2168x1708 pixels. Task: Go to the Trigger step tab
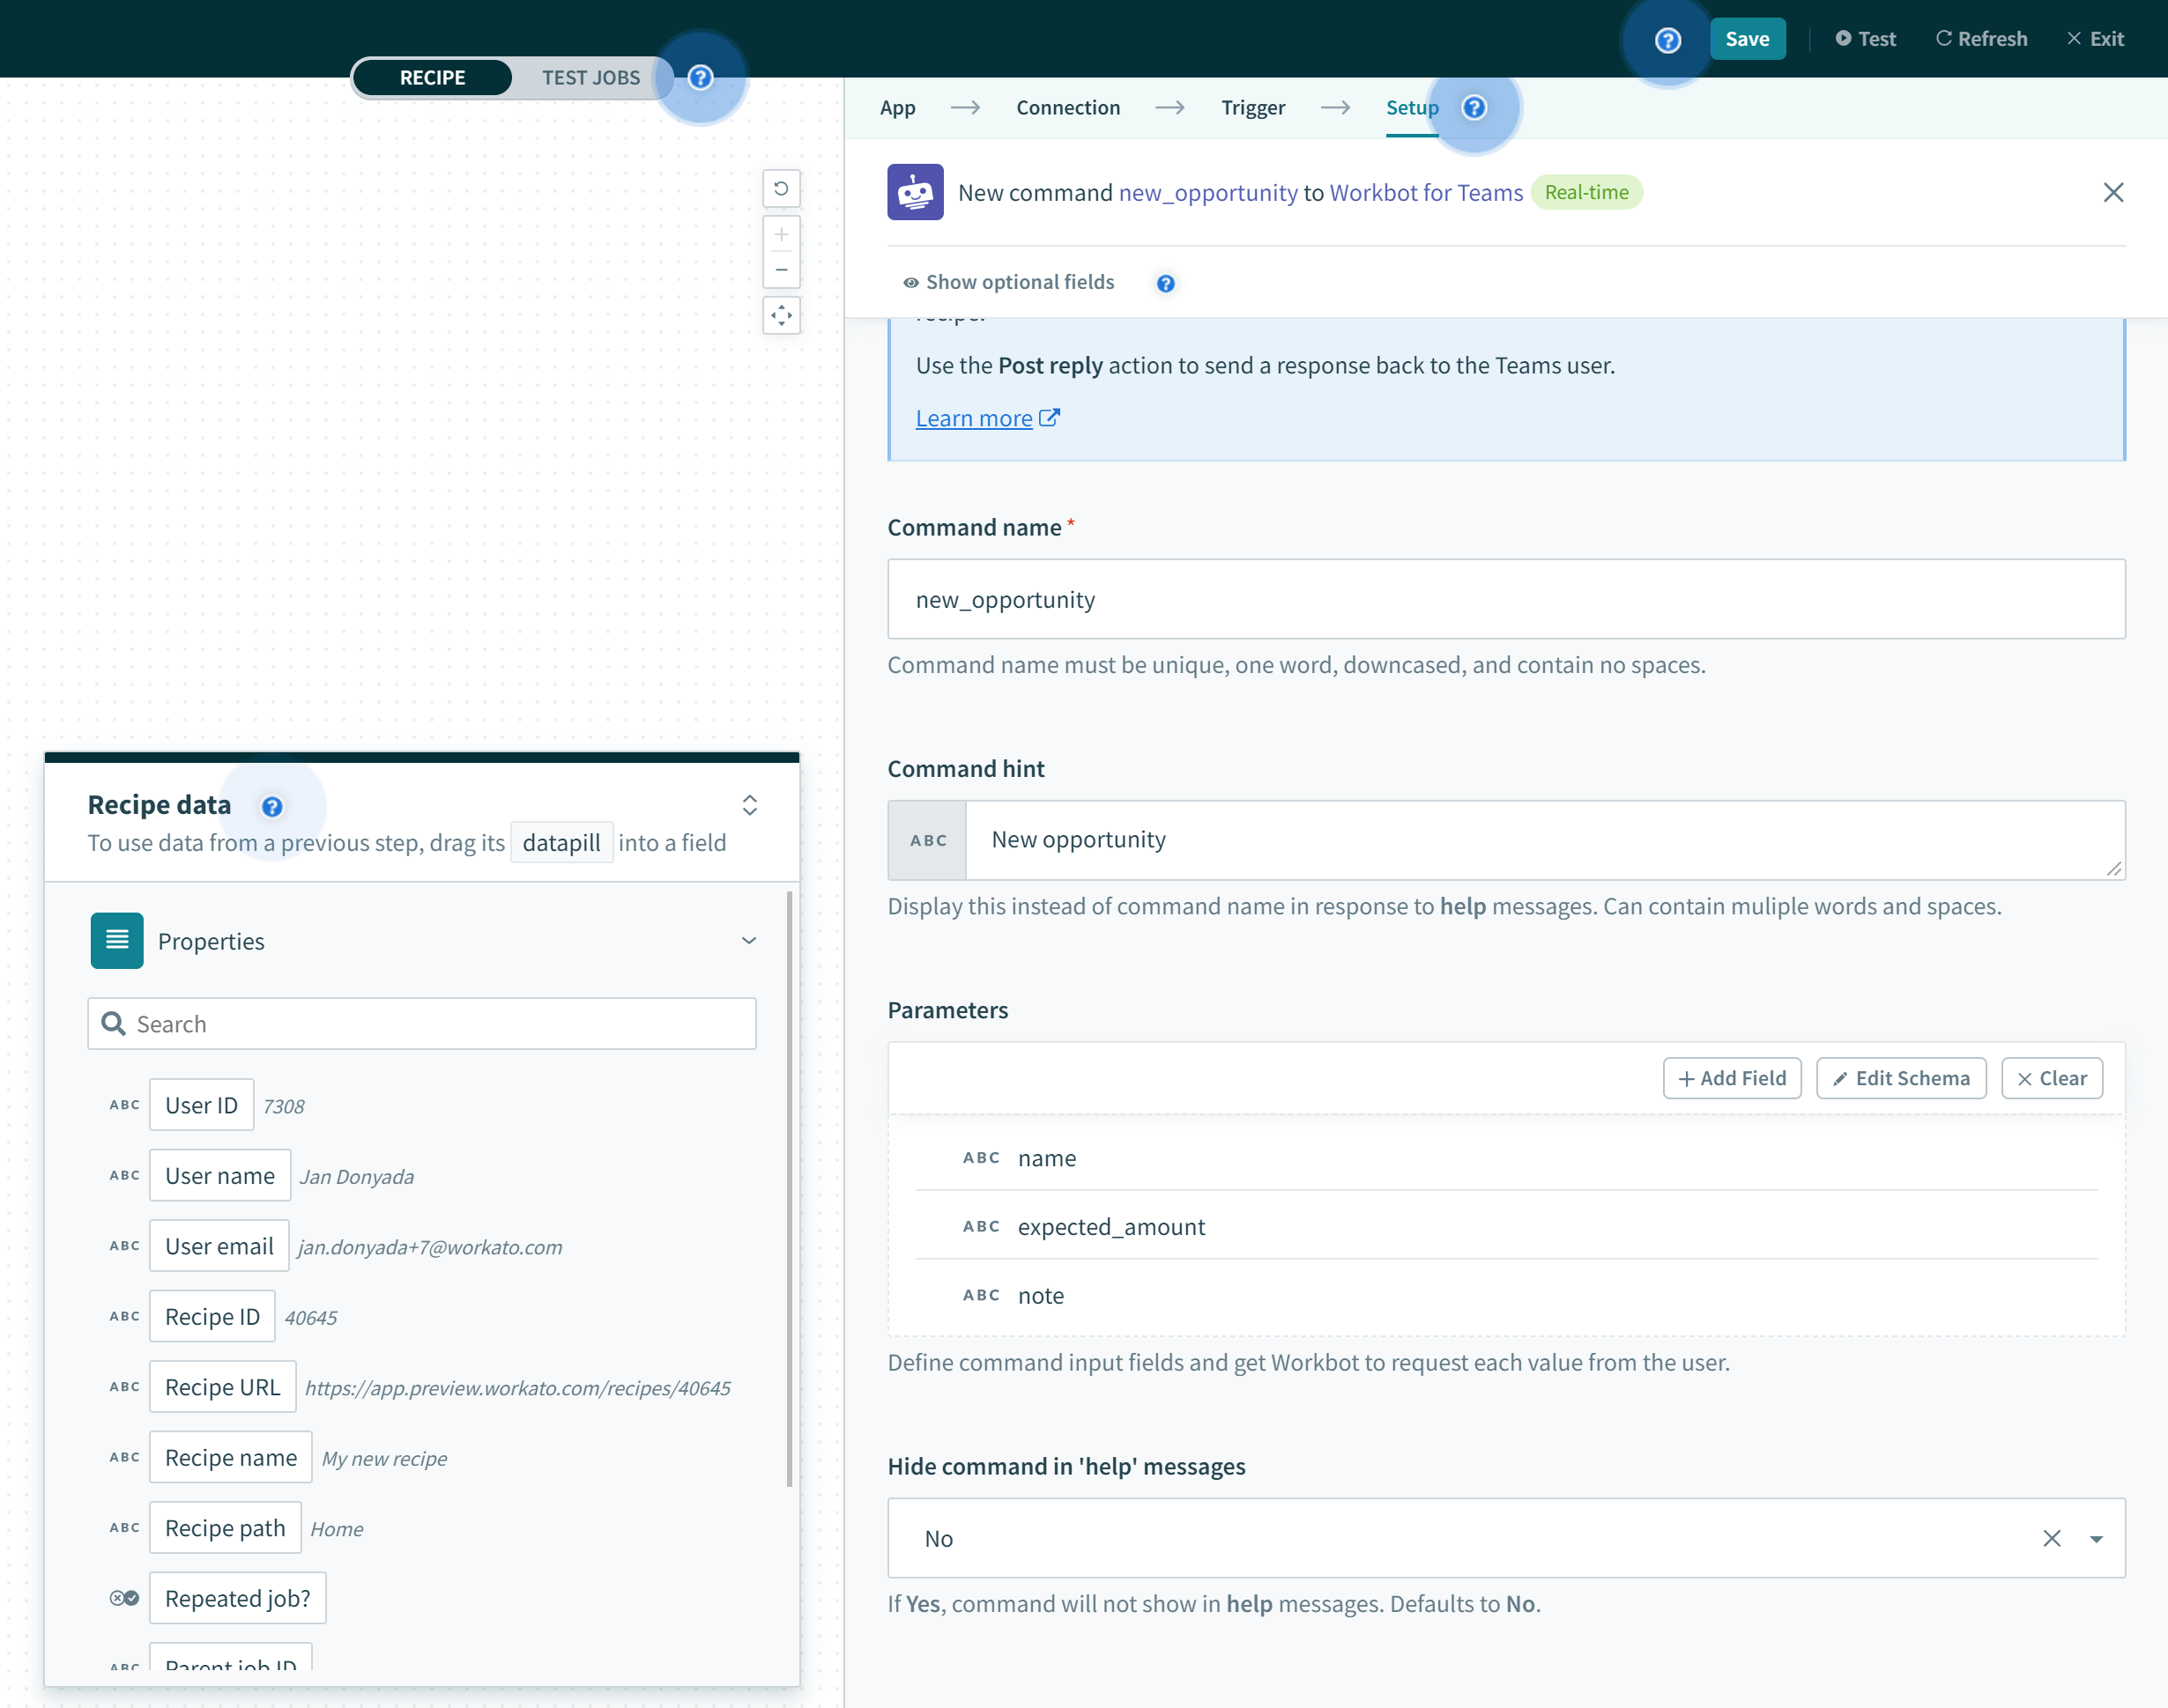(x=1252, y=108)
